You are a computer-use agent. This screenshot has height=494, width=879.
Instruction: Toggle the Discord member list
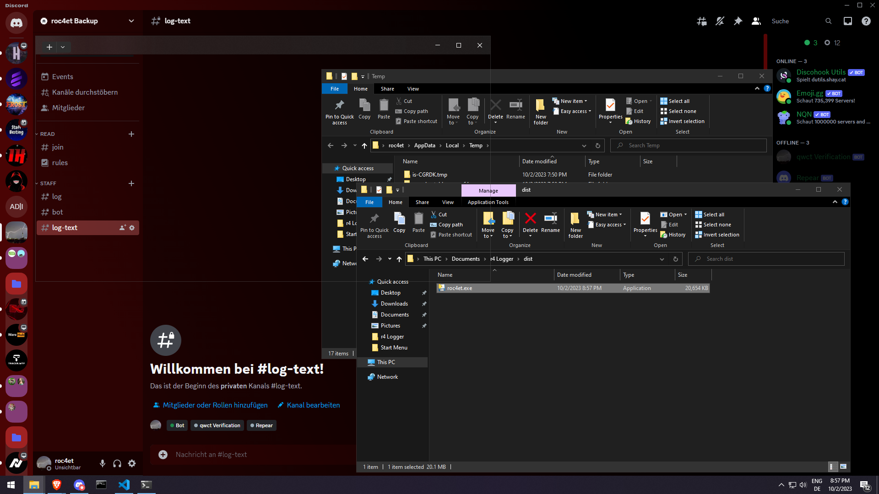pos(756,21)
